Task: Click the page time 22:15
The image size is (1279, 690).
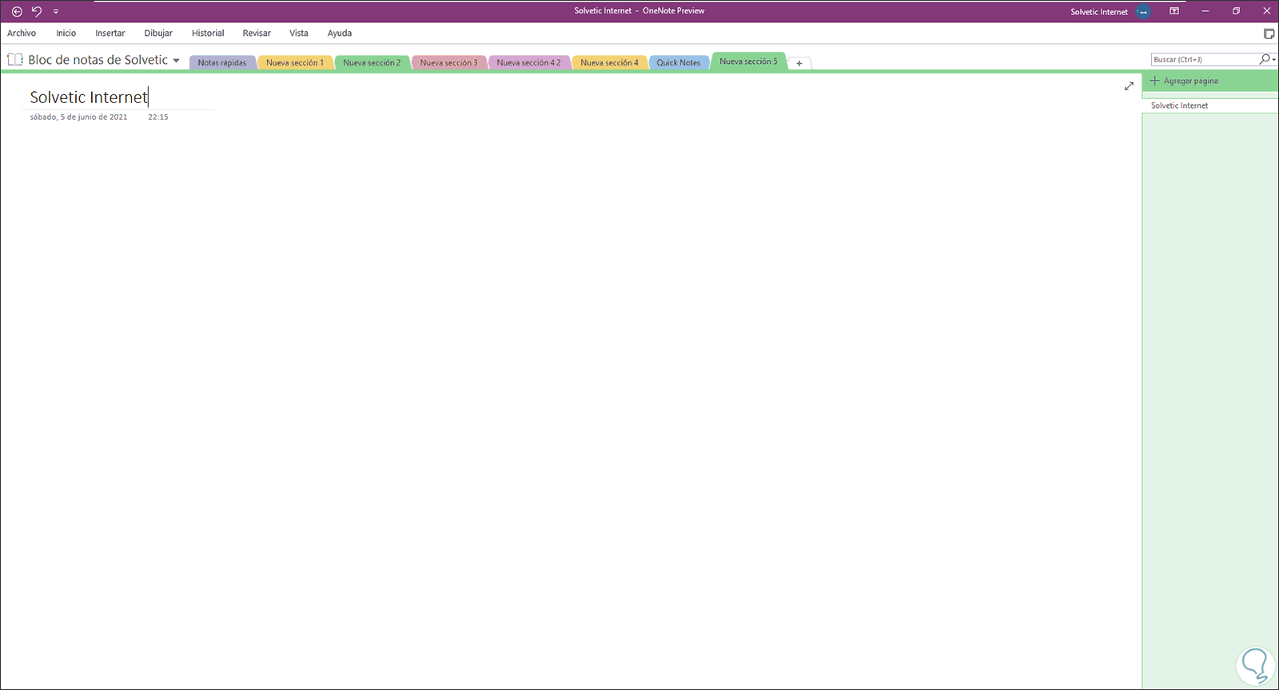Action: 158,117
